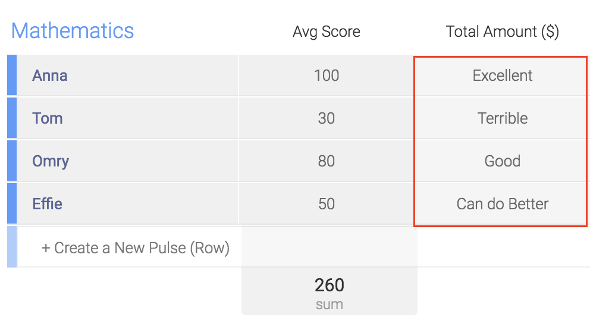Select the Total Amount ($) column header
Image resolution: width=590 pixels, height=327 pixels.
pos(503,32)
